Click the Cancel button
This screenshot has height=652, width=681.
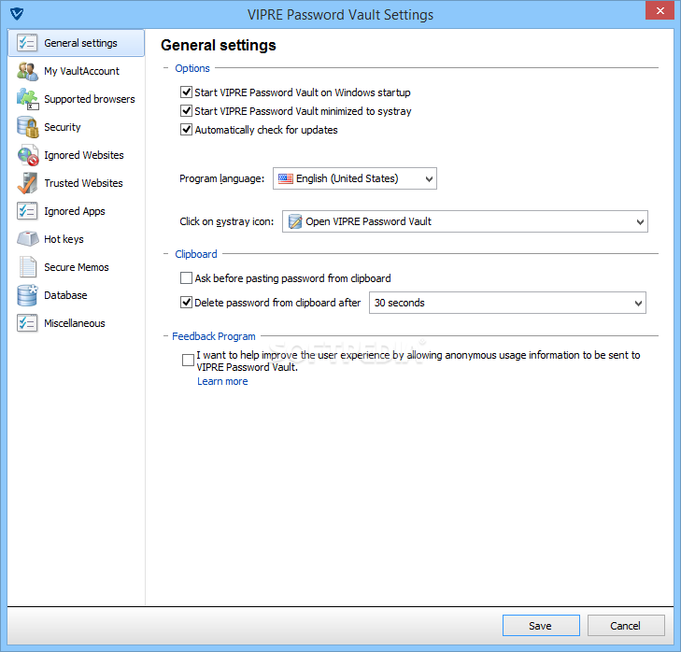pyautogui.click(x=626, y=626)
